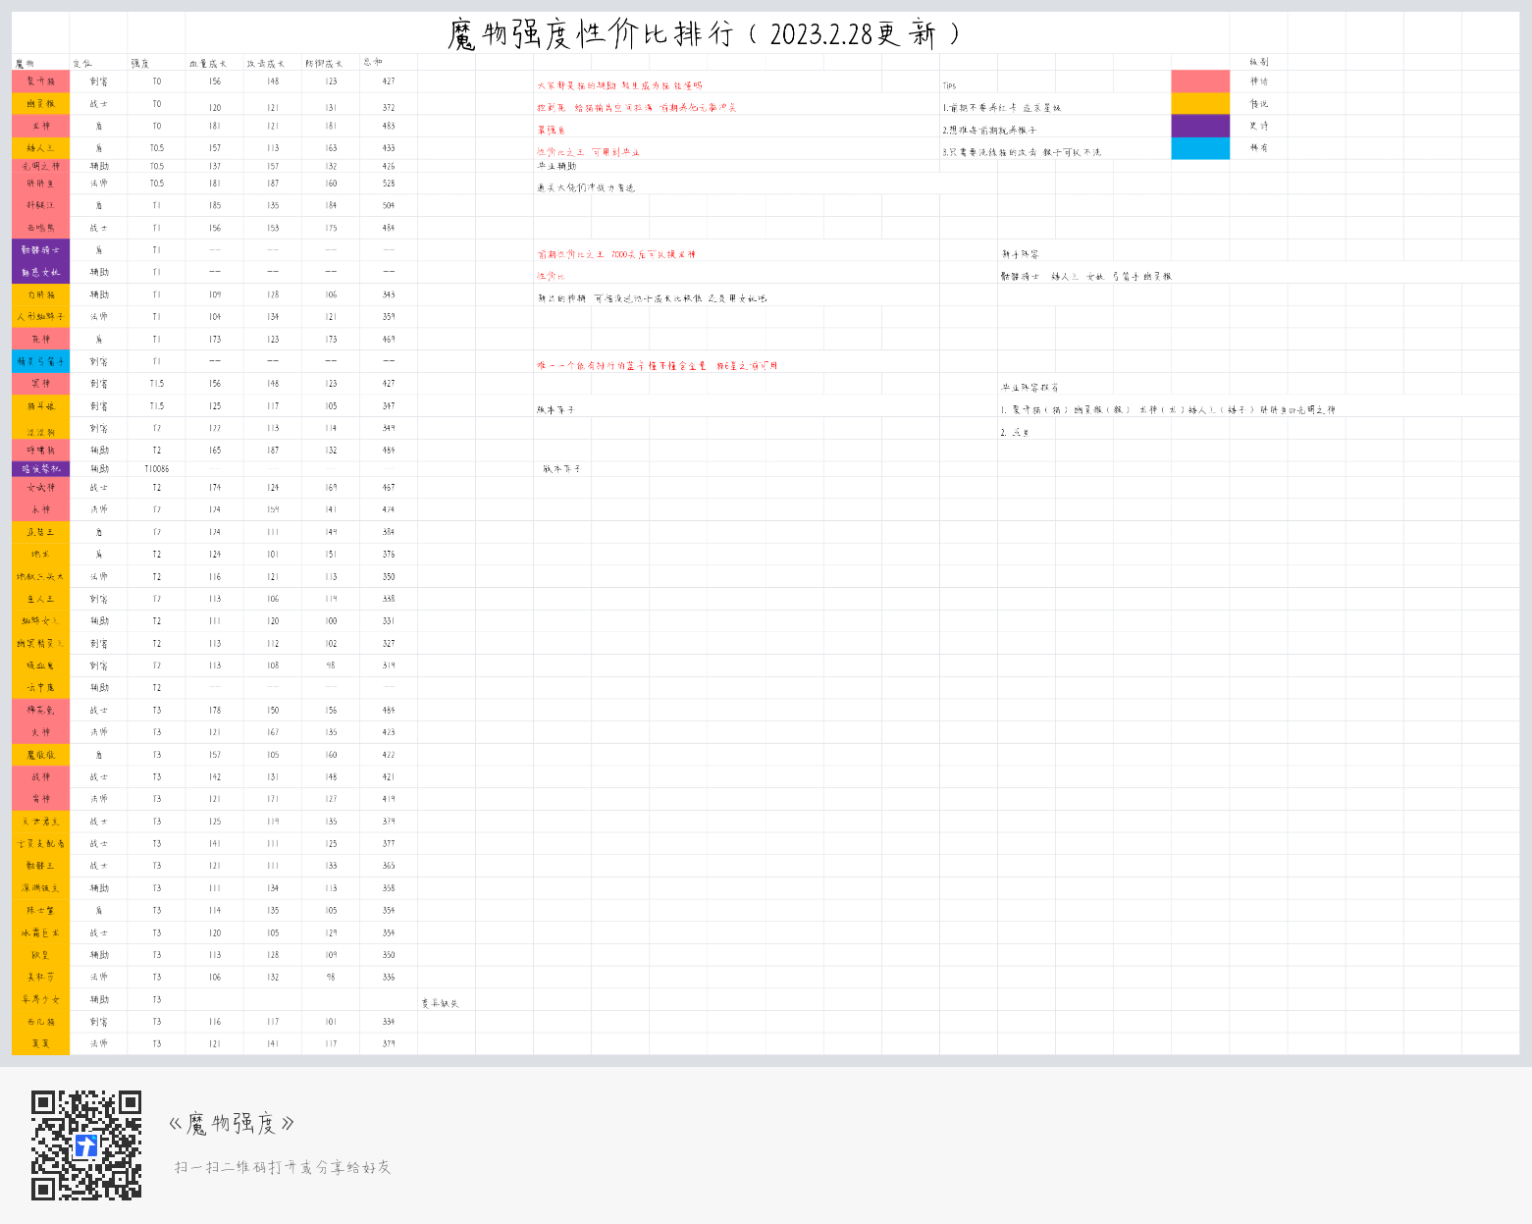Click the Tips heading cell
Screen dimensions: 1532x1224
tap(968, 86)
